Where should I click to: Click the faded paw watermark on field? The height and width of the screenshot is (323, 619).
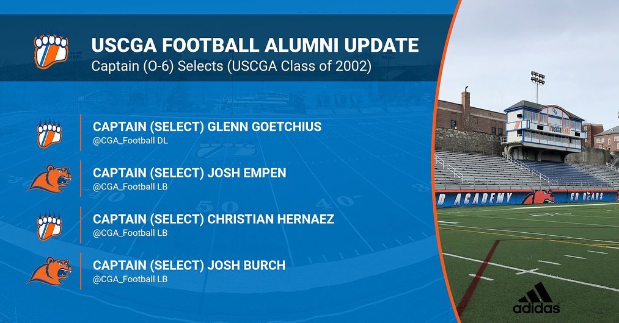226,151
